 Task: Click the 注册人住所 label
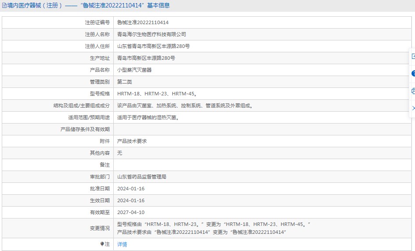click(97, 47)
